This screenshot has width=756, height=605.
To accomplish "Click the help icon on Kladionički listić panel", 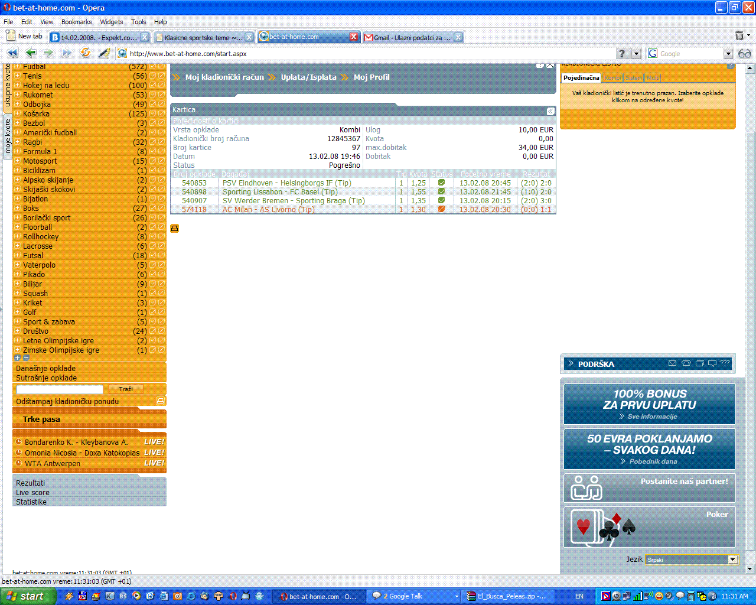I will [731, 66].
